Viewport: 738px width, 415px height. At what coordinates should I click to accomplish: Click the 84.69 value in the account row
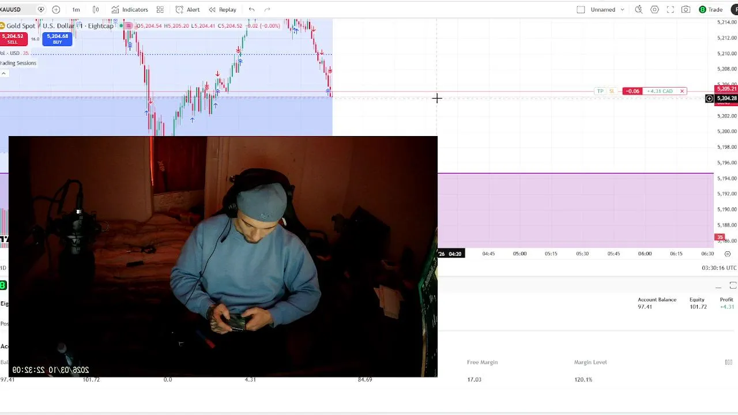pos(364,379)
